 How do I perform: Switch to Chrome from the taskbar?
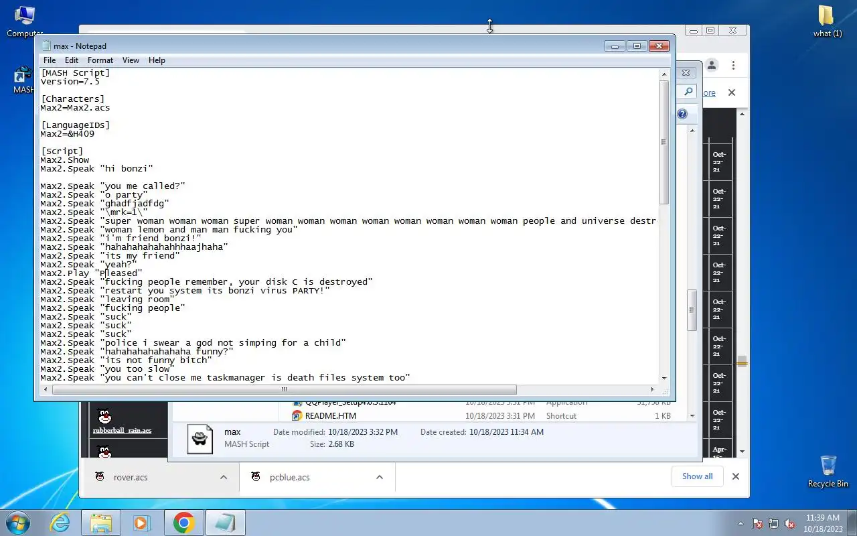click(x=183, y=523)
